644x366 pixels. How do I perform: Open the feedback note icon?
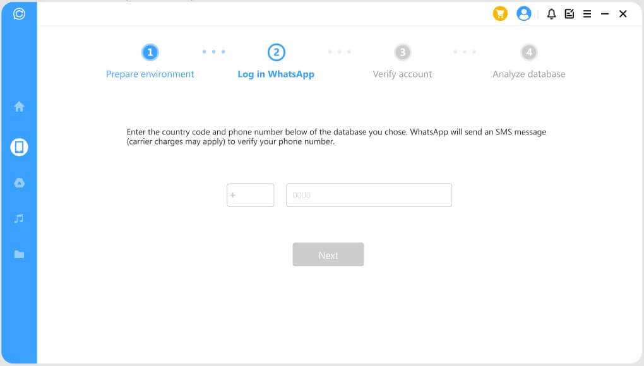coord(569,14)
